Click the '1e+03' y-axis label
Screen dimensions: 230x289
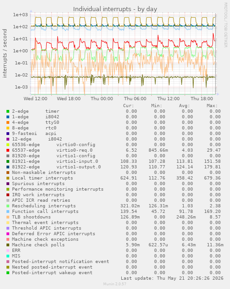20,14
